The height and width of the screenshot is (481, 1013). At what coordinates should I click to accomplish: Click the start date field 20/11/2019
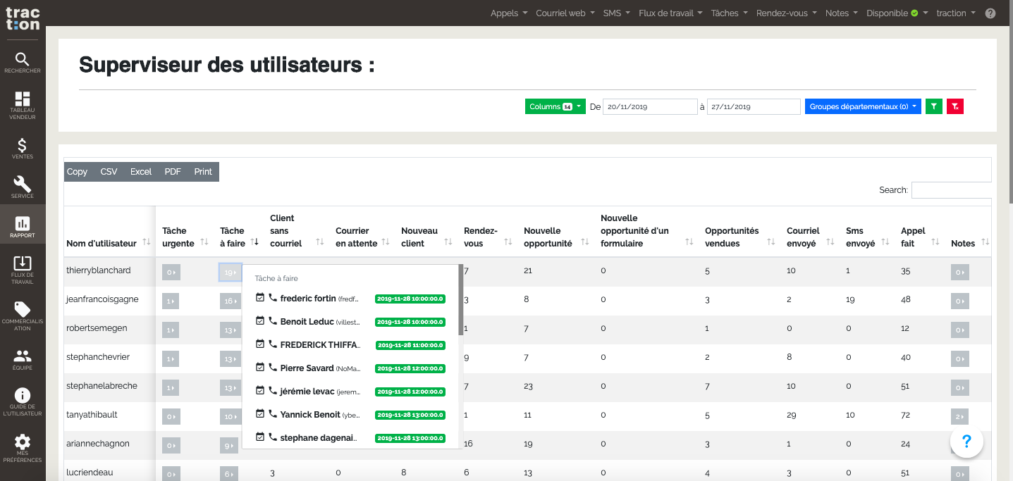[x=650, y=106]
